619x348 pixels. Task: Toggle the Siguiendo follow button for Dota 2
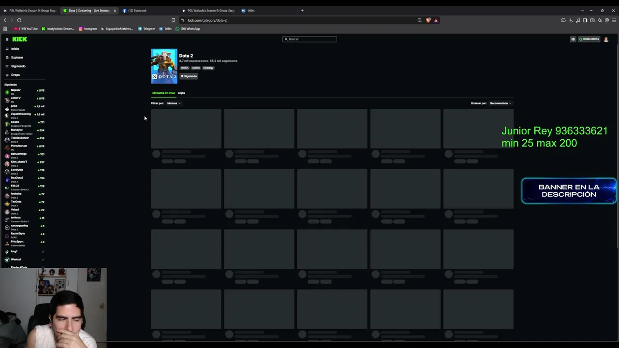coord(189,76)
